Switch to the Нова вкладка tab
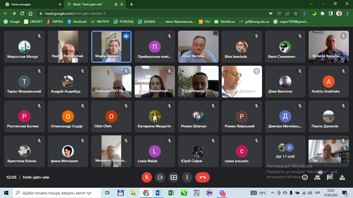Viewport: 353px width, 198px height. (x=33, y=4)
